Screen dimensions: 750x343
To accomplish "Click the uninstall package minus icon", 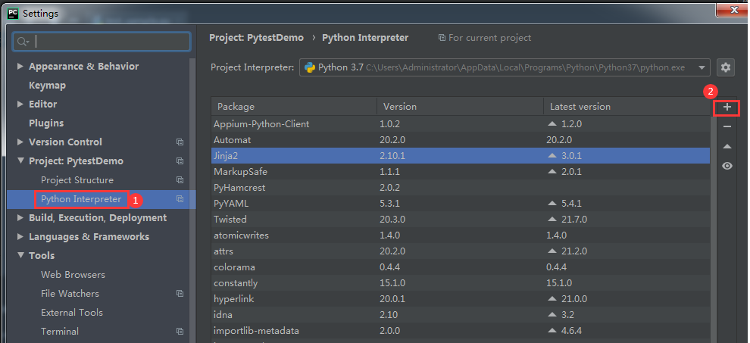I will point(727,126).
